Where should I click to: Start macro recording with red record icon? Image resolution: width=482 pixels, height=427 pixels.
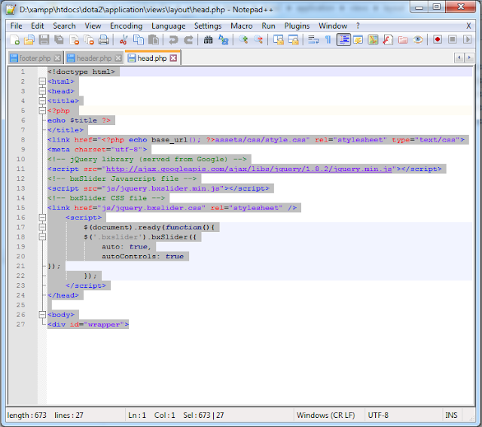point(438,40)
